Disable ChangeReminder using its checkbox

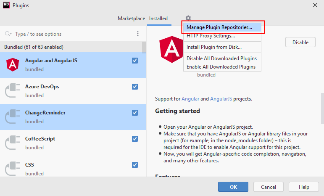point(135,113)
